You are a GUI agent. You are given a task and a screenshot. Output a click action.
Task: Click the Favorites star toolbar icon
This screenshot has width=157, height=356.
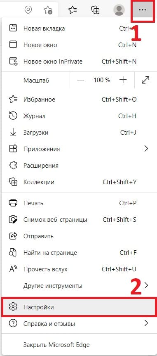(x=73, y=10)
